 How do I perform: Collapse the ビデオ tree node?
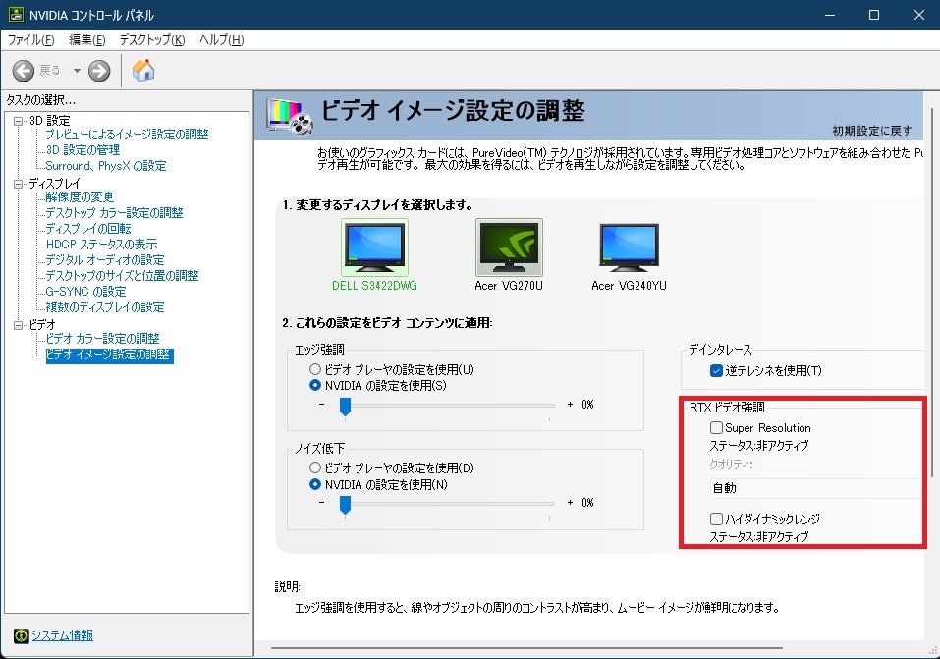click(18, 326)
